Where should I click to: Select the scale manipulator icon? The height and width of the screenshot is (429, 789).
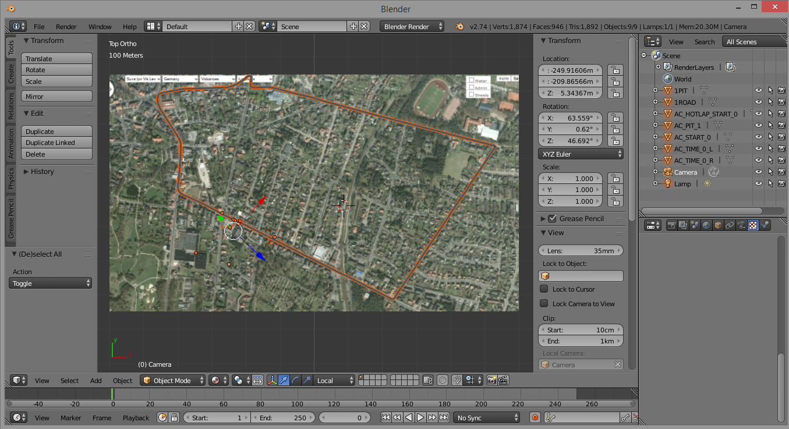(x=307, y=380)
